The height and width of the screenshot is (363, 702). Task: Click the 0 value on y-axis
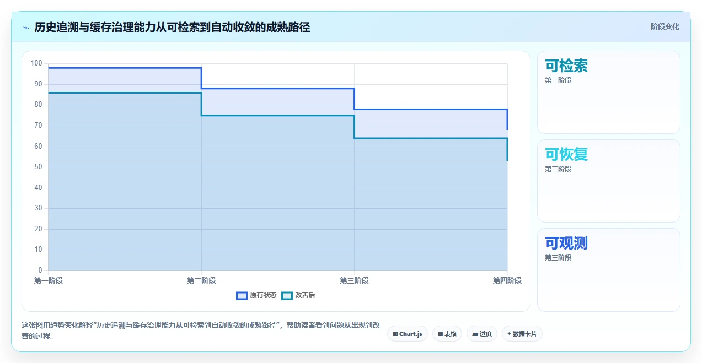[40, 270]
